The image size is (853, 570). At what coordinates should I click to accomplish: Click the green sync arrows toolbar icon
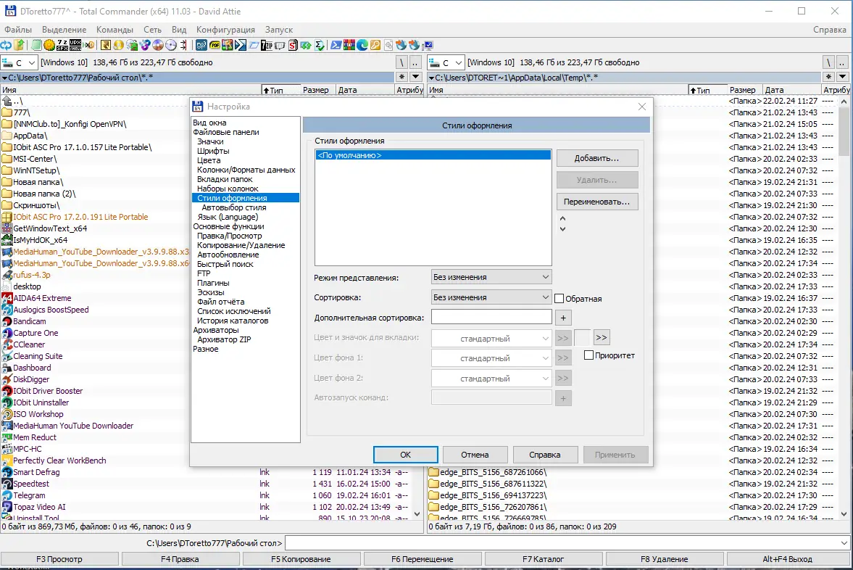pos(307,45)
